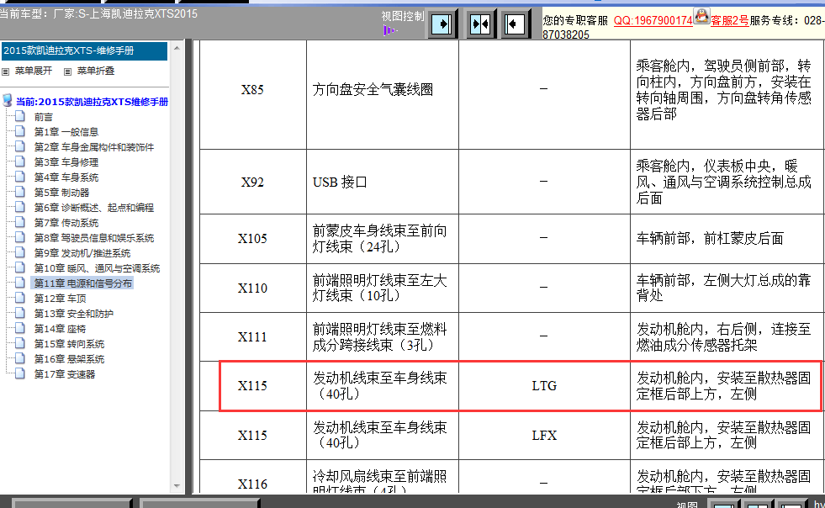This screenshot has height=508, width=825.
Task: Open 第3章 车身修理 chapter
Action: [x=66, y=162]
